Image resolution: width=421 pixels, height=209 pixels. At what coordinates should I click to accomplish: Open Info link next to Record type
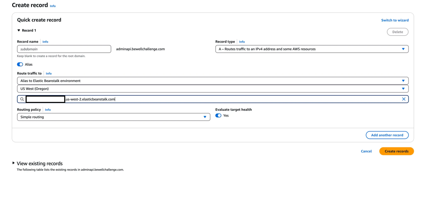242,42
